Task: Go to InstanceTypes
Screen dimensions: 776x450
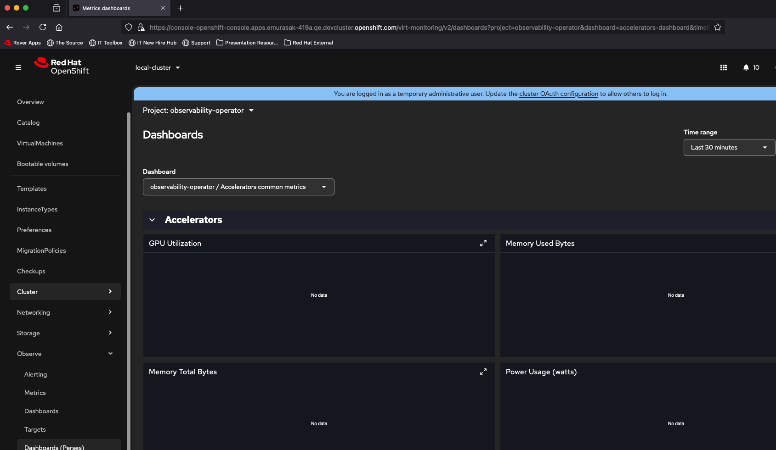Action: tap(37, 209)
